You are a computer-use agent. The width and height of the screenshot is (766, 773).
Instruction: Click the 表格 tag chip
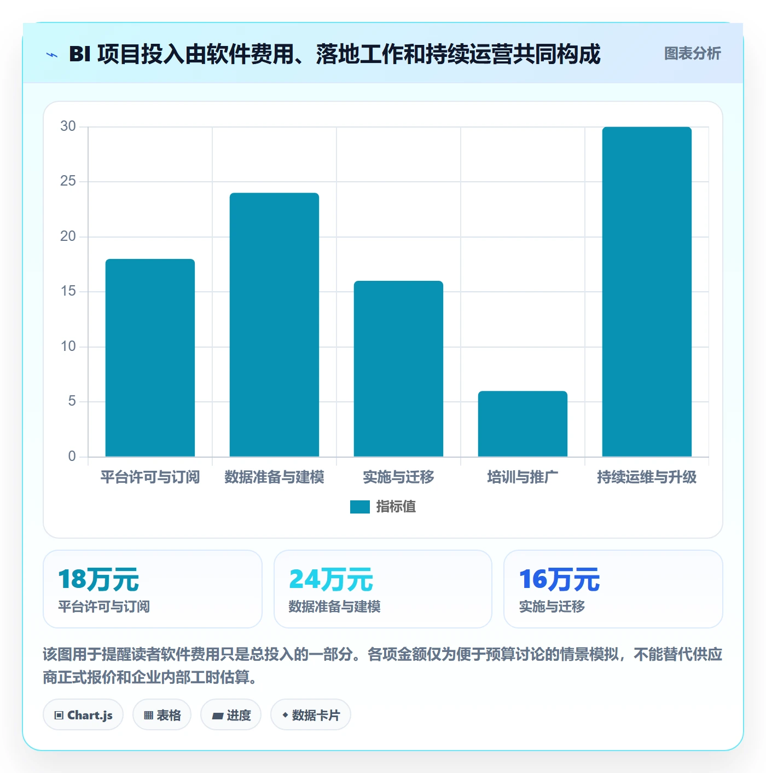pos(162,715)
